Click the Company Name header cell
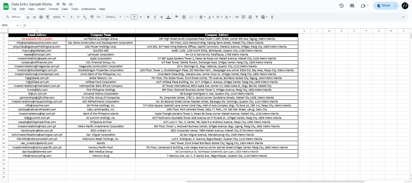 click(x=101, y=35)
